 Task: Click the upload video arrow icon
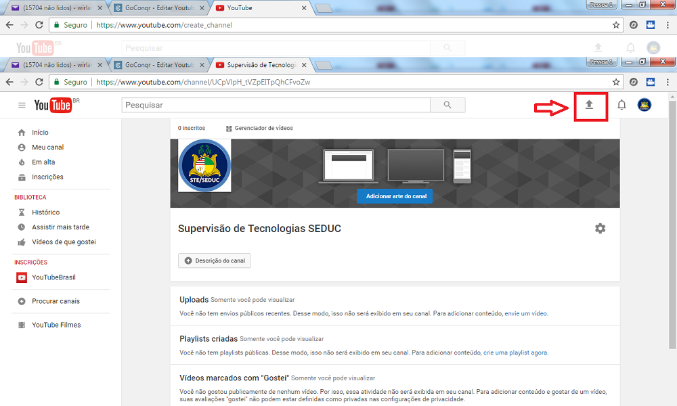pyautogui.click(x=589, y=105)
